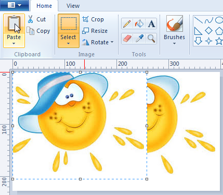Choose the Four-point star shape
The image size is (223, 195).
[x=209, y=41]
